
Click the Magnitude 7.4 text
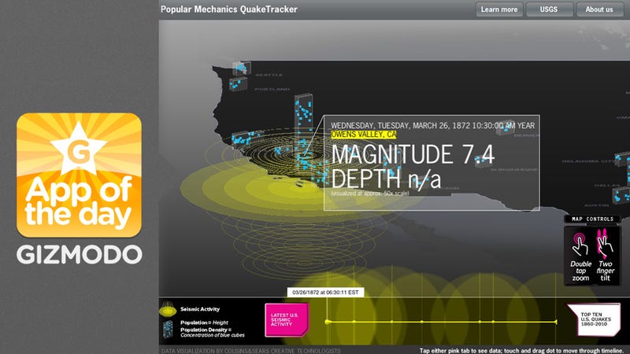pyautogui.click(x=413, y=154)
